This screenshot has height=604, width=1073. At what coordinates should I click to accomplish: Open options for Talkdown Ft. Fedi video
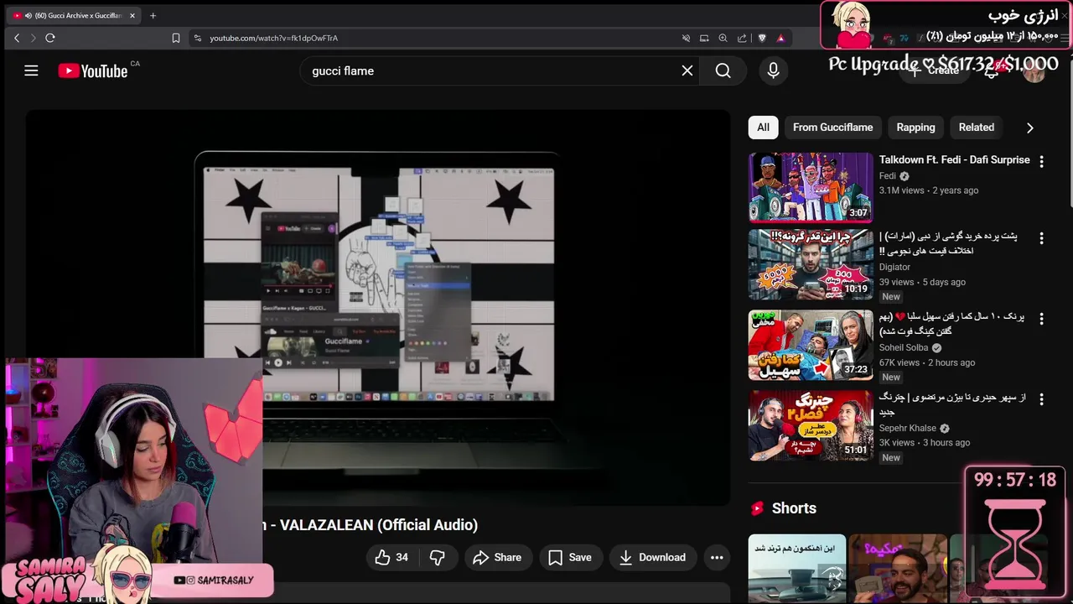1041,161
